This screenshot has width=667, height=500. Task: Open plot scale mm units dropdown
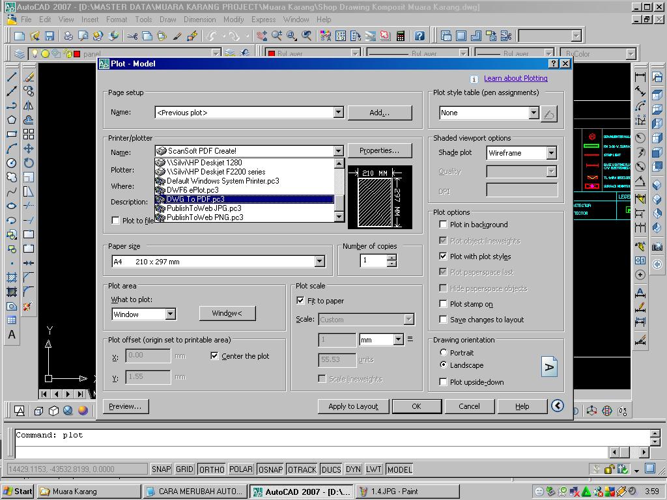(x=398, y=339)
